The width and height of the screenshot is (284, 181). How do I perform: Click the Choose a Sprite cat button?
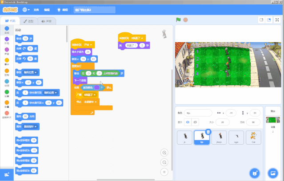pyautogui.click(x=255, y=173)
